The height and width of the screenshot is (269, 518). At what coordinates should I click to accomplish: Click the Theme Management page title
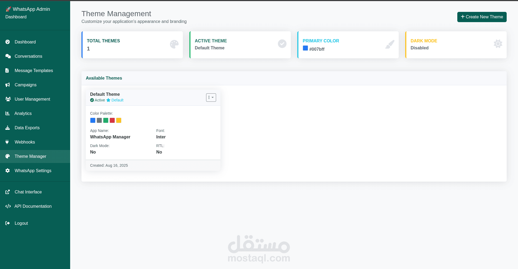(116, 13)
